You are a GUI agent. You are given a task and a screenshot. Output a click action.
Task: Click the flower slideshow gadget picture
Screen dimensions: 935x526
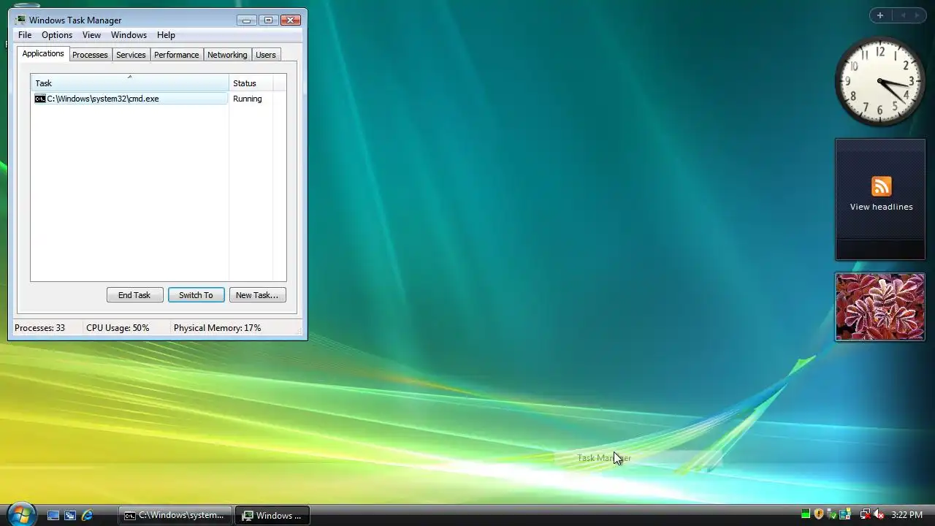880,307
